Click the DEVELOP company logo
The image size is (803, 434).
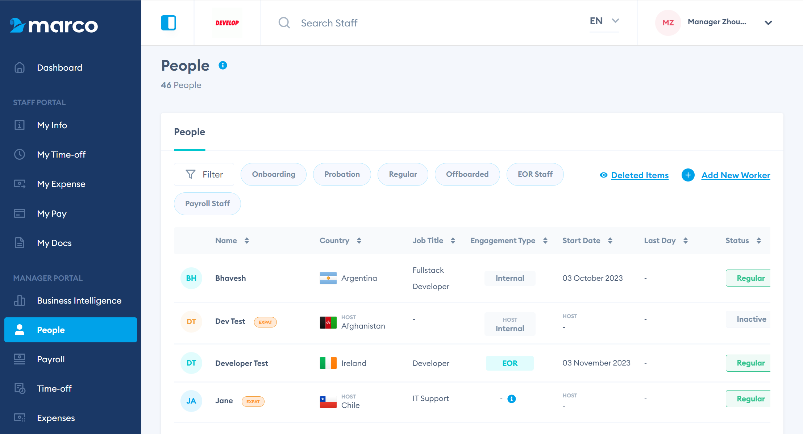tap(227, 23)
